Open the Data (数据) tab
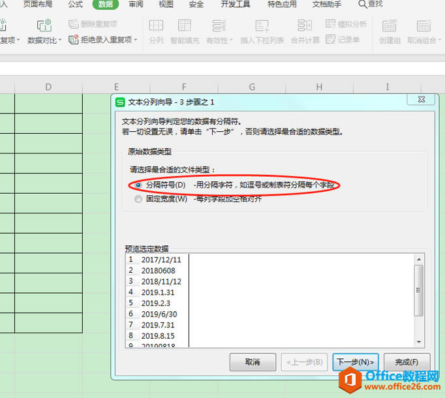Image resolution: width=445 pixels, height=398 pixels. [x=106, y=5]
